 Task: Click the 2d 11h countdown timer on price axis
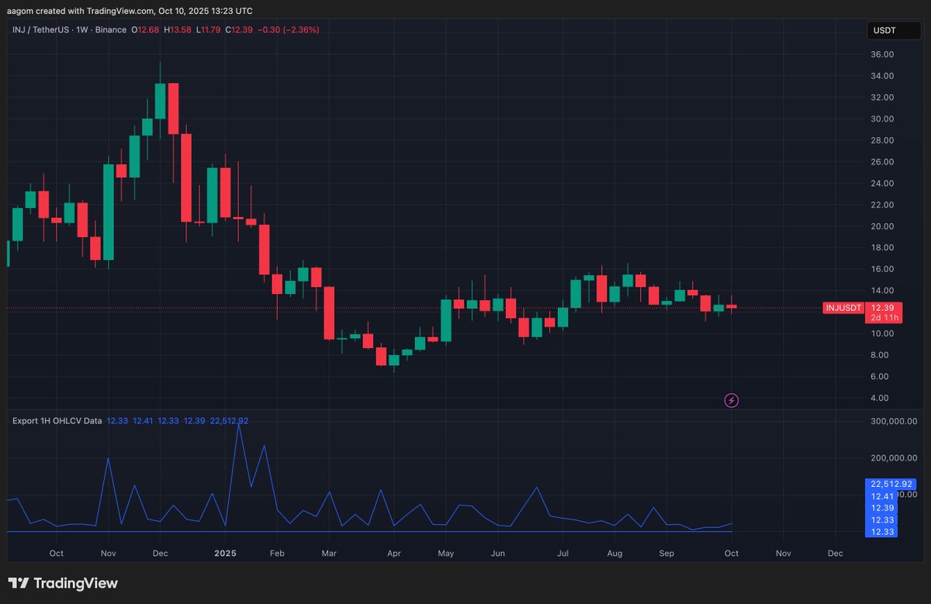(x=884, y=317)
